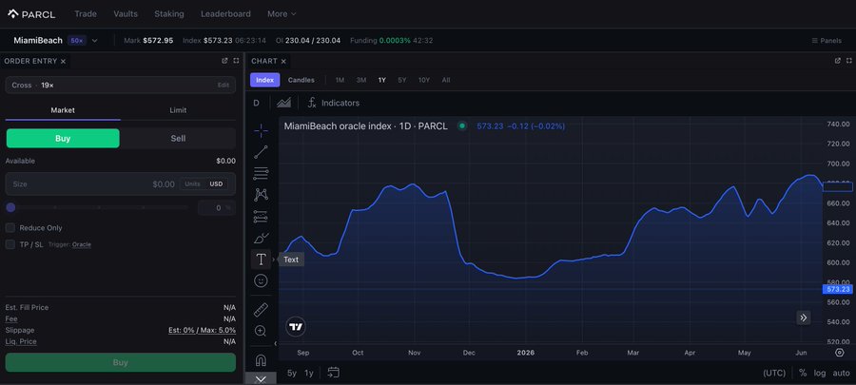Screen dimensions: 856x385
Task: Open the chart style selector icon
Action: click(x=283, y=103)
